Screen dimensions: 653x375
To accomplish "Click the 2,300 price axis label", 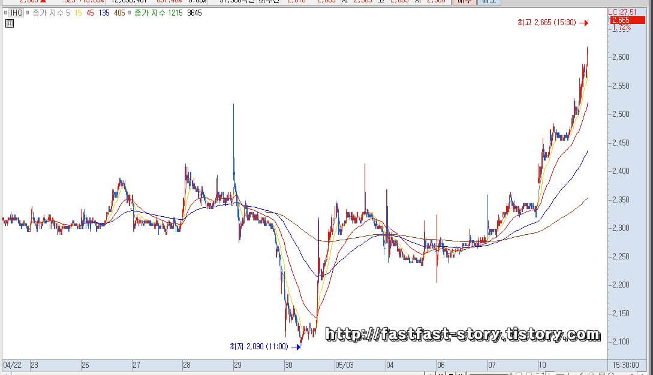I will pyautogui.click(x=621, y=228).
